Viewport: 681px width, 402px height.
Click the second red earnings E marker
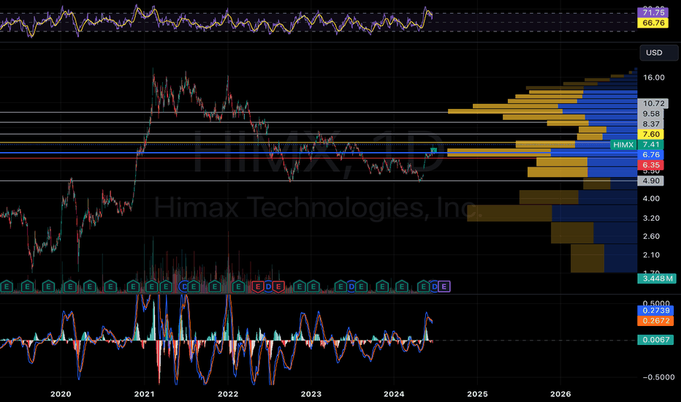pyautogui.click(x=278, y=287)
